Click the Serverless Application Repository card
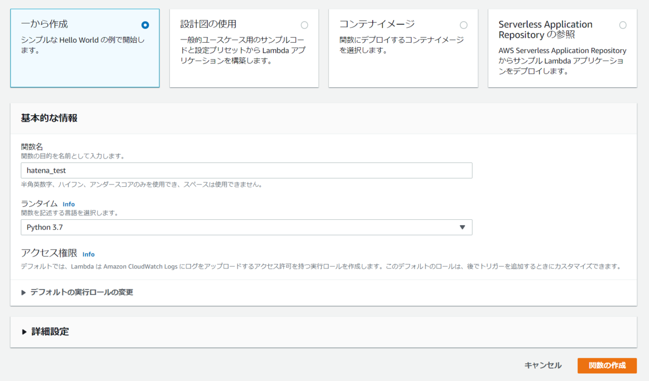 pyautogui.click(x=561, y=48)
